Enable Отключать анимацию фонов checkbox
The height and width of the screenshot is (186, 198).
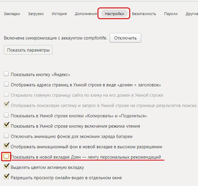tap(6, 136)
